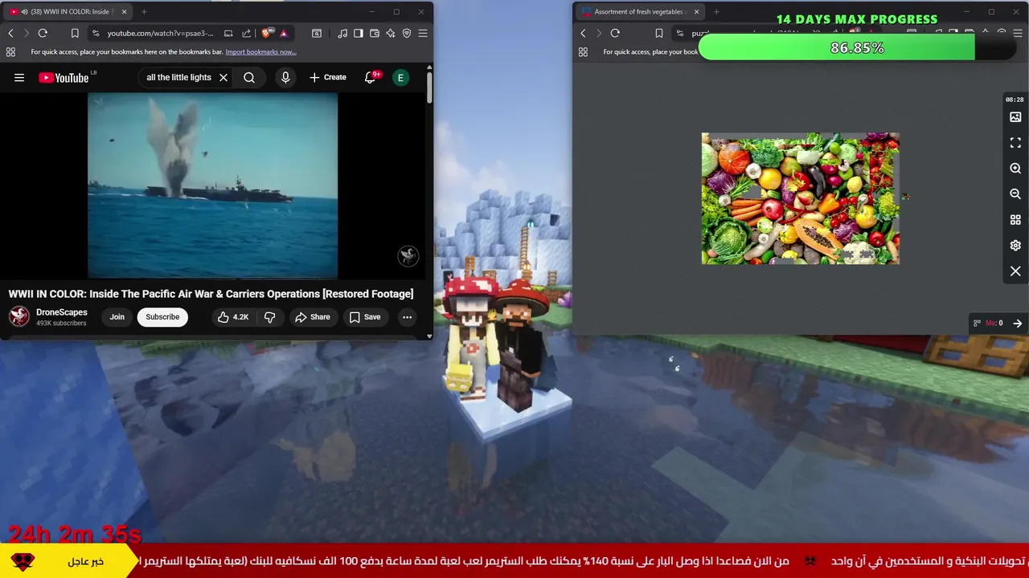Viewport: 1029px width, 578px height.
Task: Go to YouTube home via logo
Action: coord(64,78)
